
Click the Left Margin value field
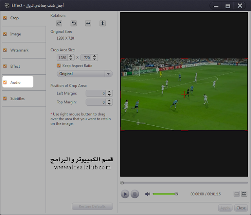pyautogui.click(x=96, y=94)
